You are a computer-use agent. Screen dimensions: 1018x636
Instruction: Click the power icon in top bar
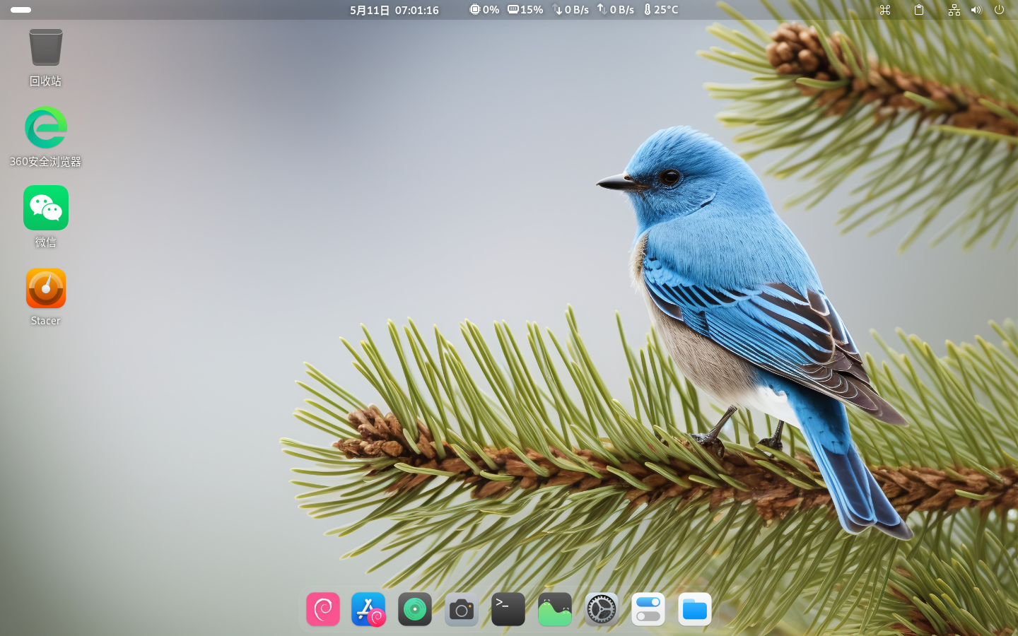tap(999, 10)
